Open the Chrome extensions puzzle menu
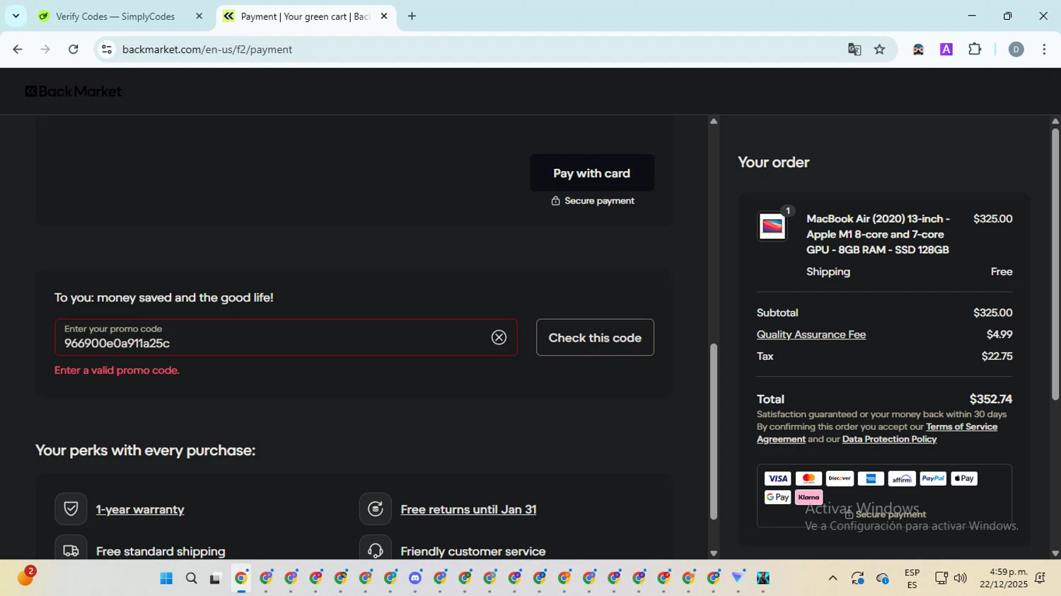The width and height of the screenshot is (1061, 596). (975, 49)
